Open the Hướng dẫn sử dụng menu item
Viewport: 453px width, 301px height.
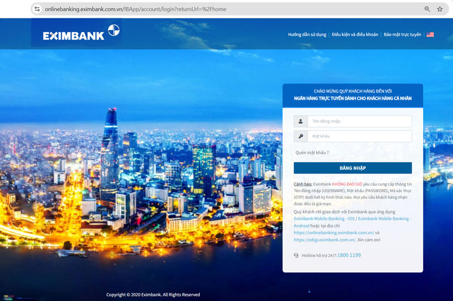(307, 34)
